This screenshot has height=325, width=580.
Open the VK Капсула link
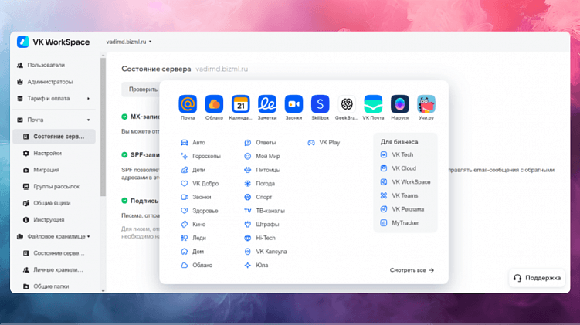(271, 252)
